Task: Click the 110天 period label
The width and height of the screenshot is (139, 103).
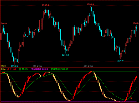Action: [4, 66]
